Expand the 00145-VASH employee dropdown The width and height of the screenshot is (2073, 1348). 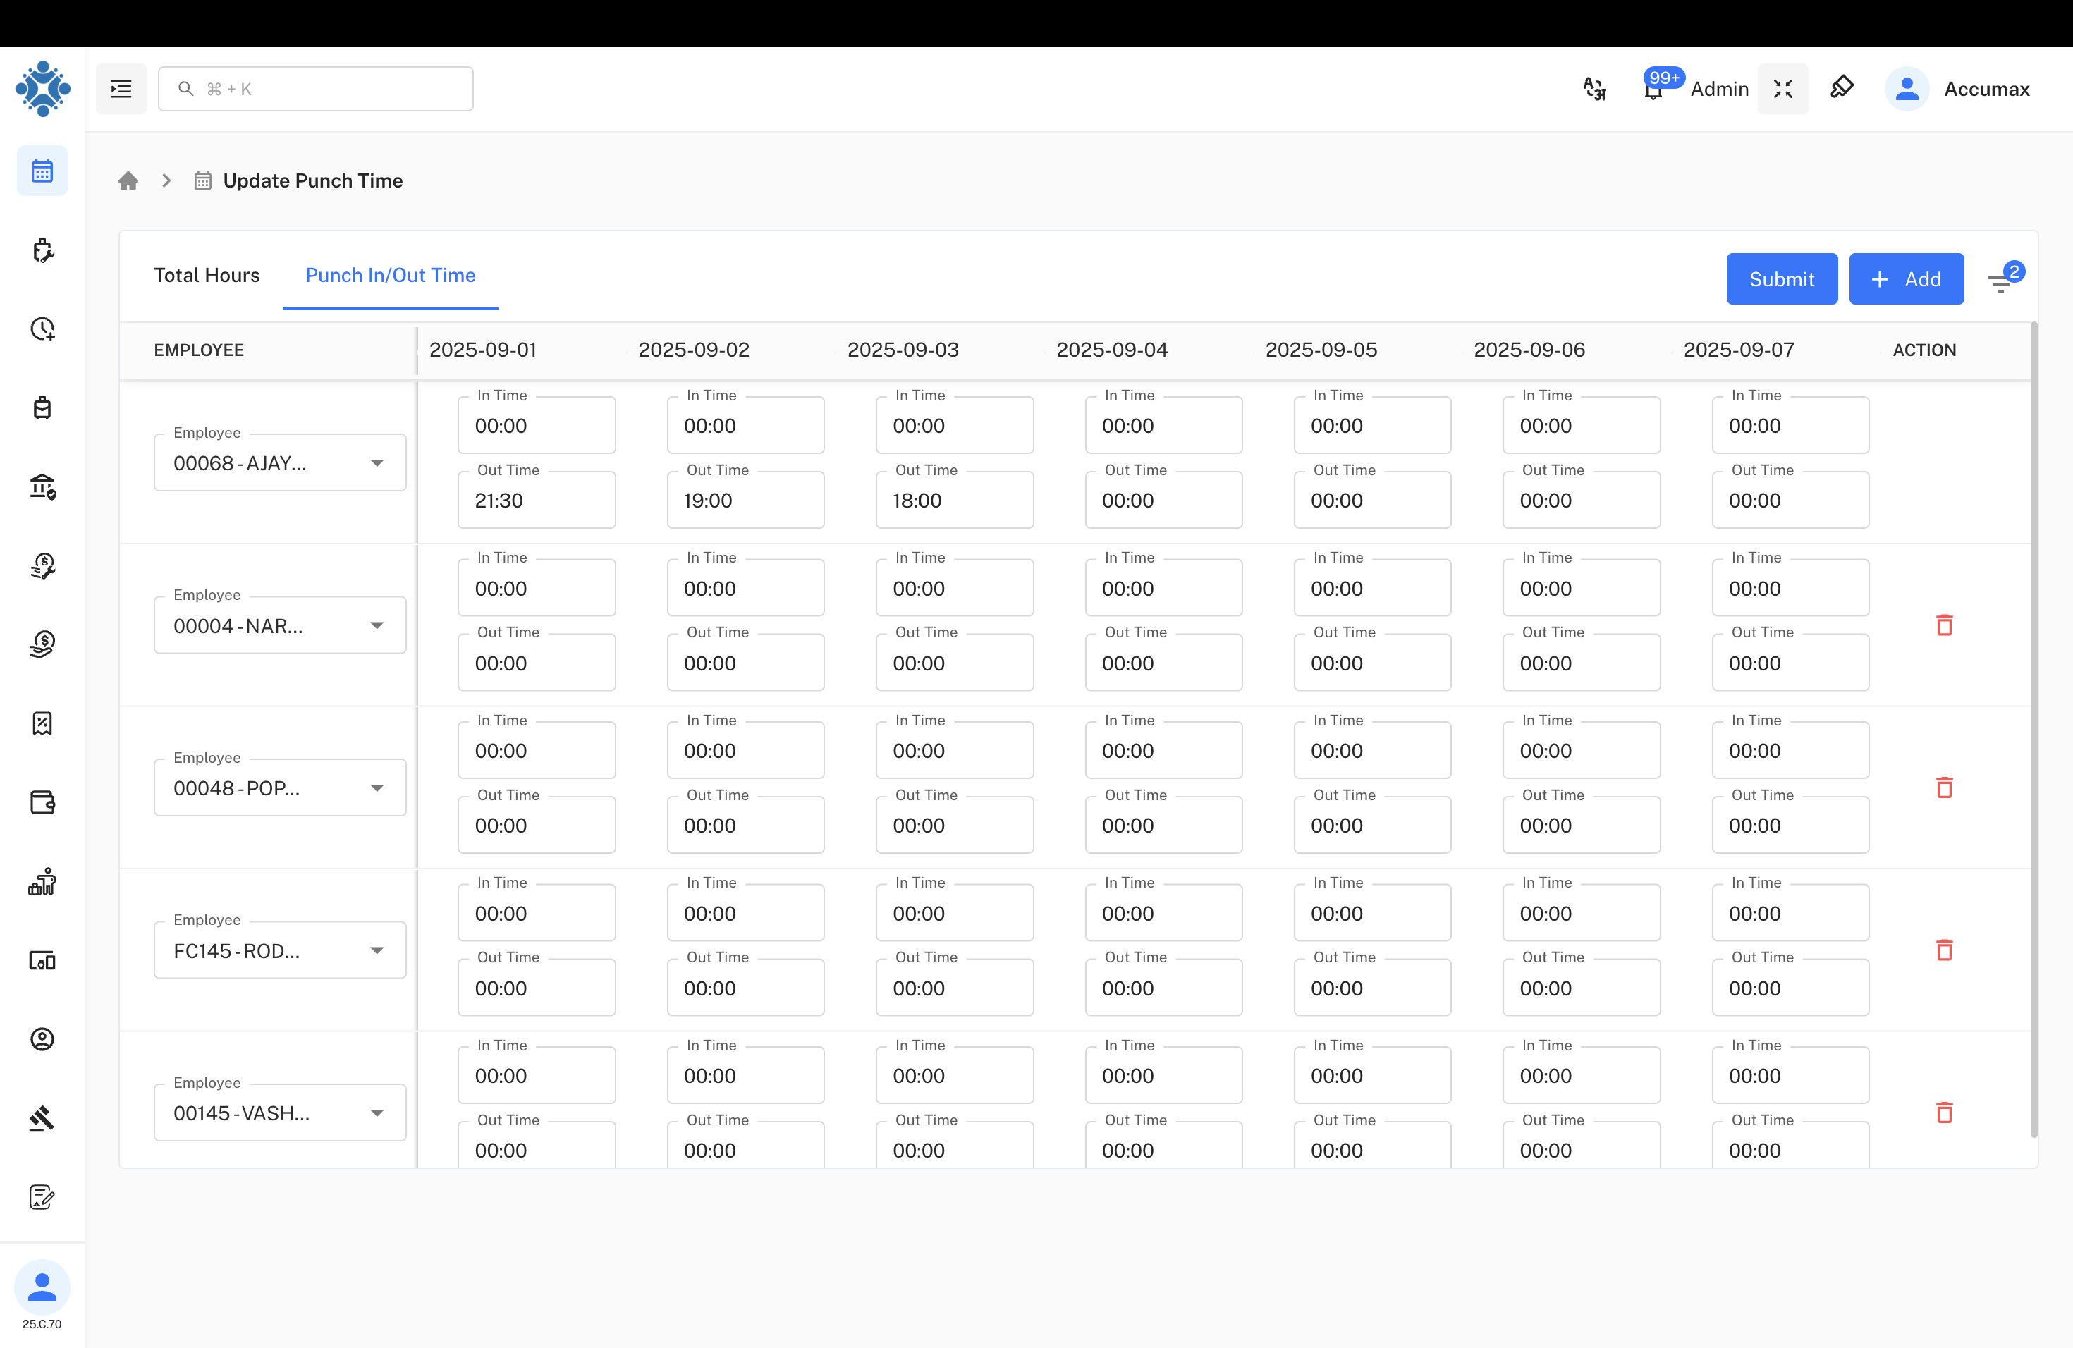tap(377, 1113)
